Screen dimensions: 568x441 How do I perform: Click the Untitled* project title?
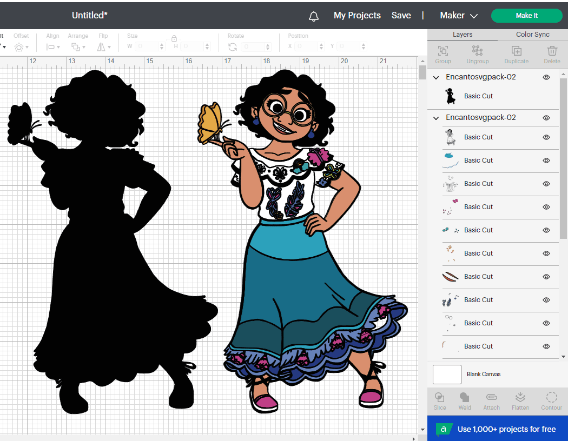[x=89, y=15]
